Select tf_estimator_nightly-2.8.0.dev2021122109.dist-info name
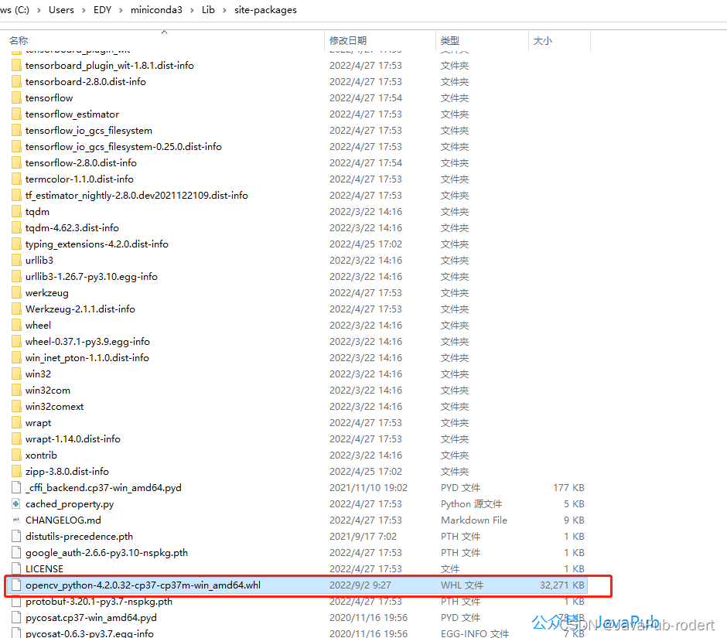 pos(137,195)
